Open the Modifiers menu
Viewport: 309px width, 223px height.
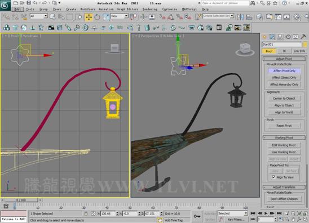[87, 9]
